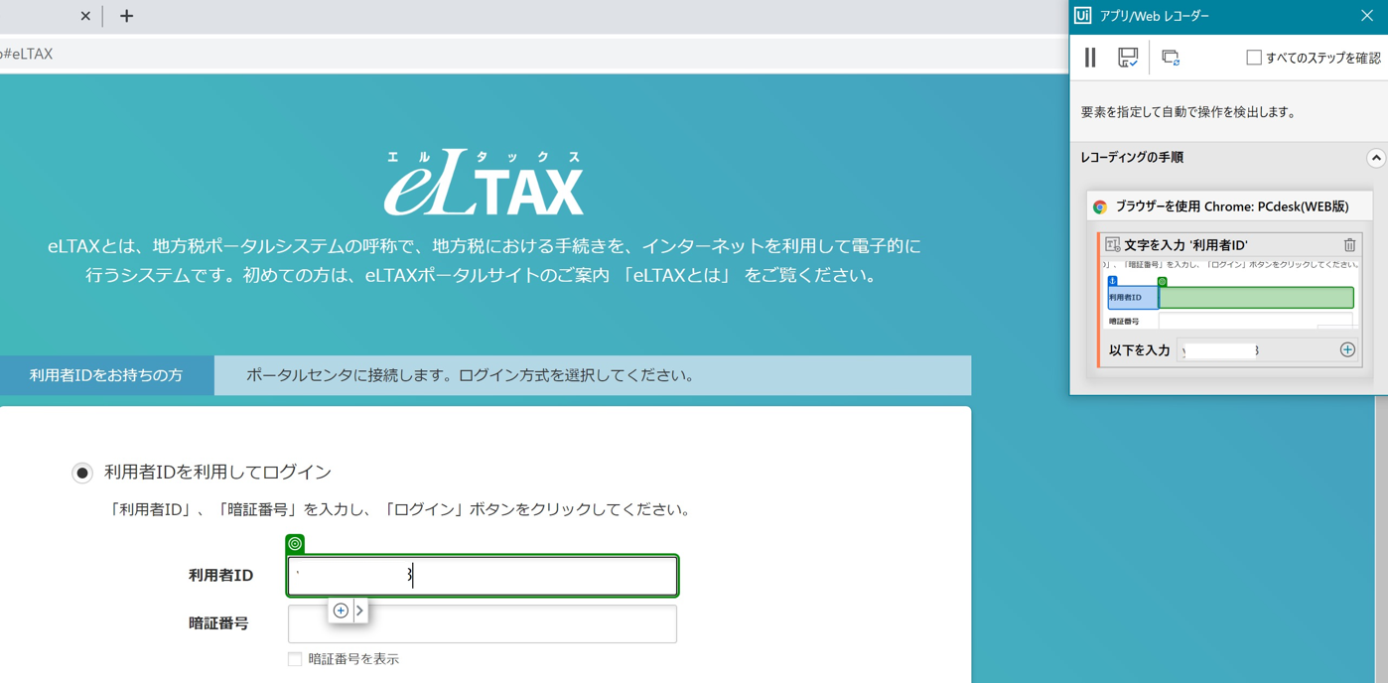1388x683 pixels.
Task: Enable the 'すべてのステップを確認' checkbox
Action: point(1254,58)
